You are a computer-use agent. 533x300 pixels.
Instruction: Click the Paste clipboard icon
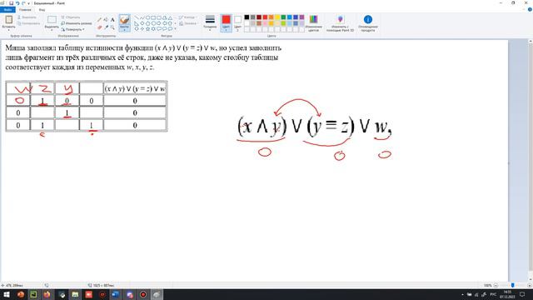coord(8,19)
